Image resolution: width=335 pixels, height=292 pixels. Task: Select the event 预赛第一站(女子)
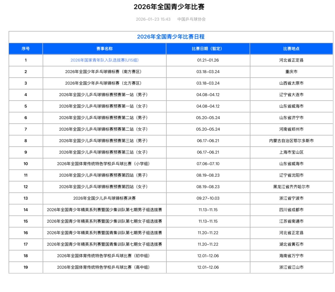tap(105, 106)
